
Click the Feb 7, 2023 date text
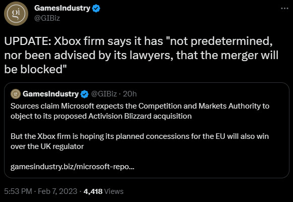pyautogui.click(x=57, y=191)
